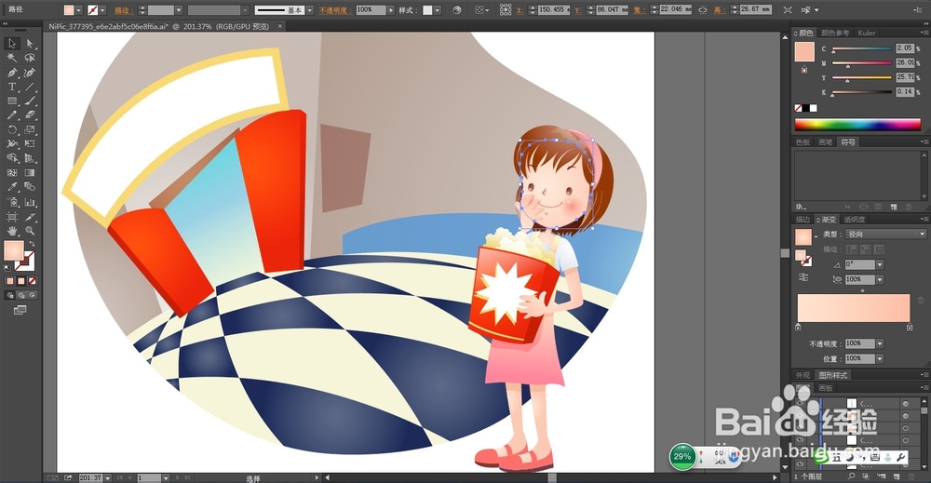Viewport: 931px width, 483px height.
Task: Close the NiPic document tab
Action: click(280, 26)
